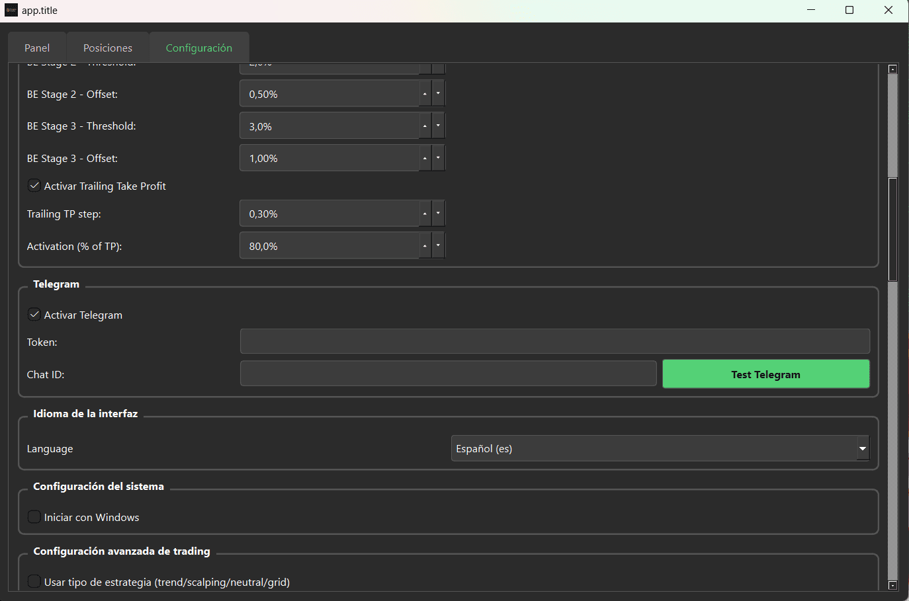The image size is (909, 601).
Task: Click up arrow for BE Stage 3 Threshold
Action: (425, 126)
